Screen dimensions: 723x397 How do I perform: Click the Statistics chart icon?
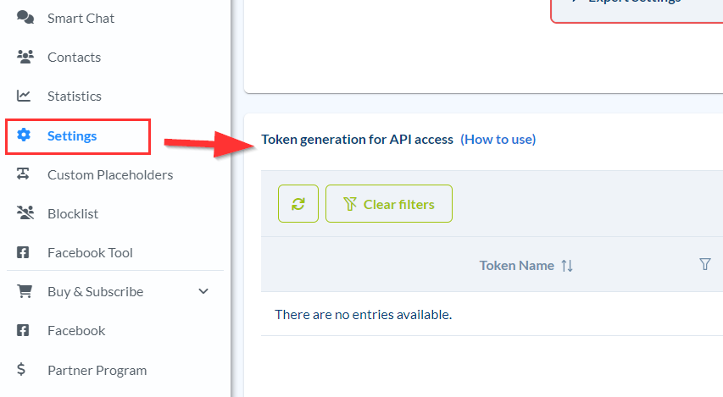pyautogui.click(x=25, y=96)
